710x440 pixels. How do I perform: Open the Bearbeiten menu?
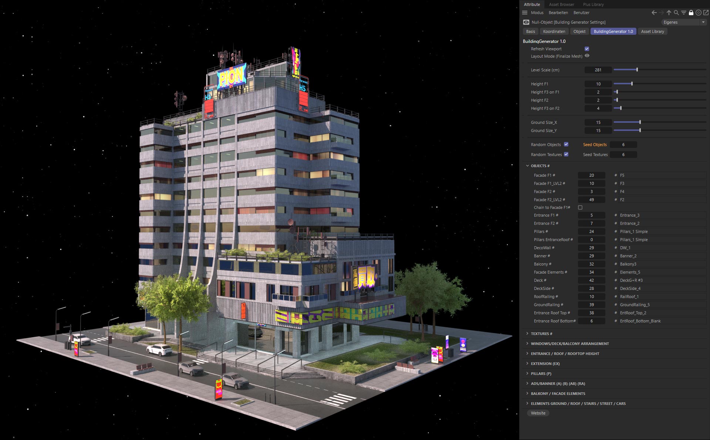pos(558,13)
